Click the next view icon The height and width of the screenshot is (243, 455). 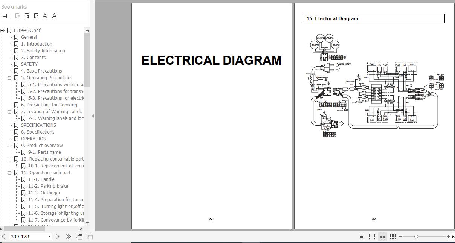pyautogui.click(x=90, y=237)
